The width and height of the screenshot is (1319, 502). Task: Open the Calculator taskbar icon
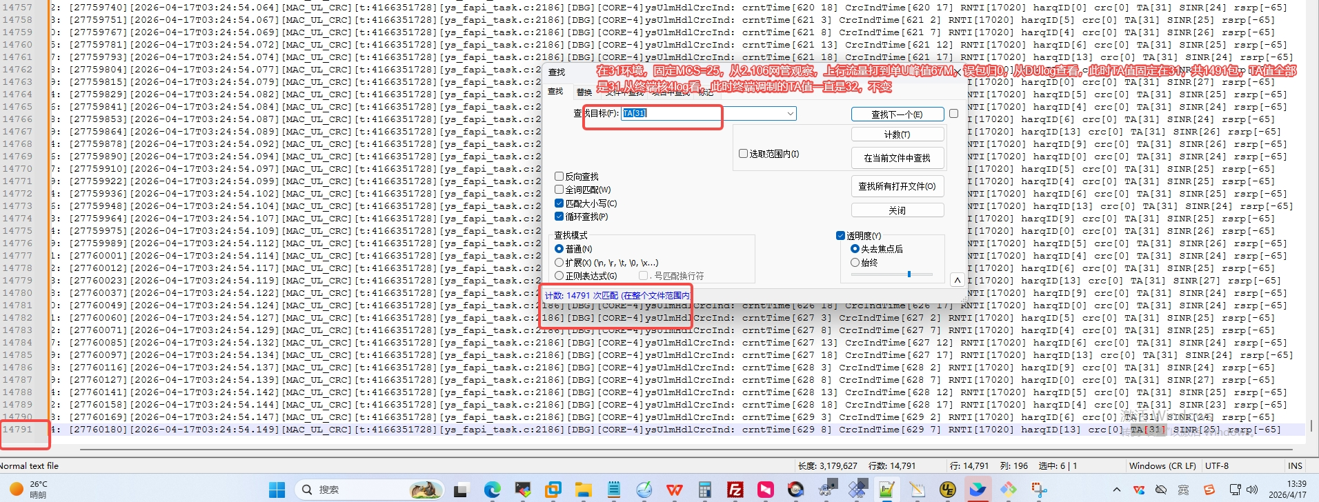[x=704, y=490]
